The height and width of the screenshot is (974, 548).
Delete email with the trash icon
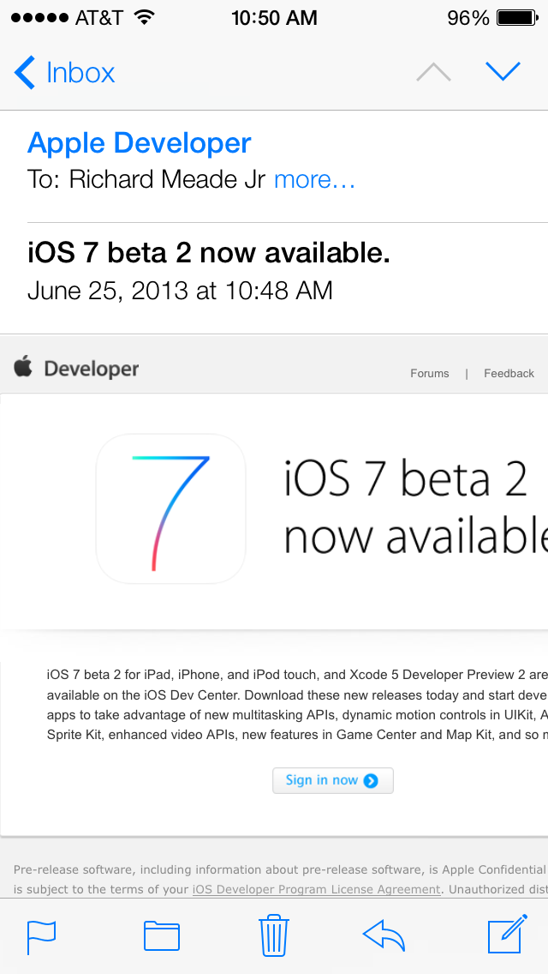(274, 935)
